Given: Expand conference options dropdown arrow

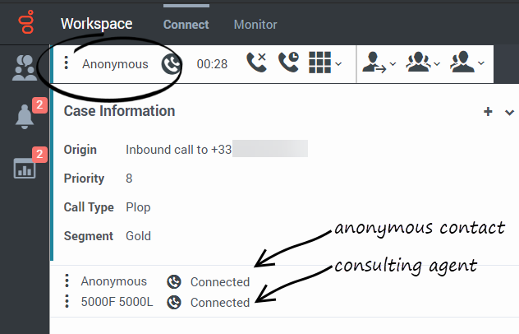Looking at the screenshot, I should [437, 63].
